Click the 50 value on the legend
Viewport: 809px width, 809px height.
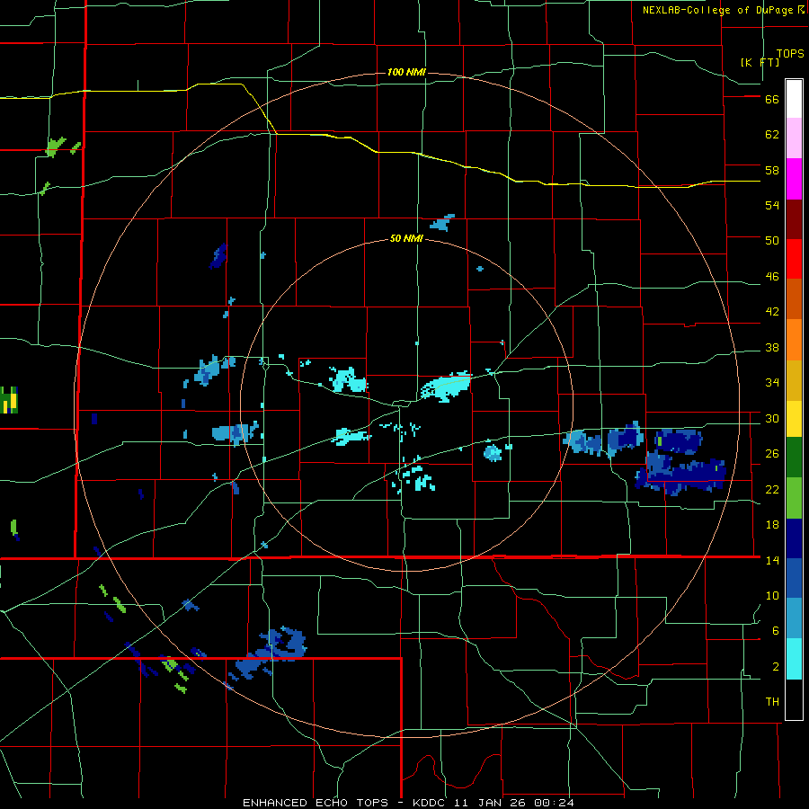(x=772, y=241)
